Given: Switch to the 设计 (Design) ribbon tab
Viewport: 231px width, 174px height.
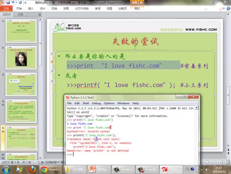Looking at the screenshot, I should pyautogui.click(x=42, y=9).
